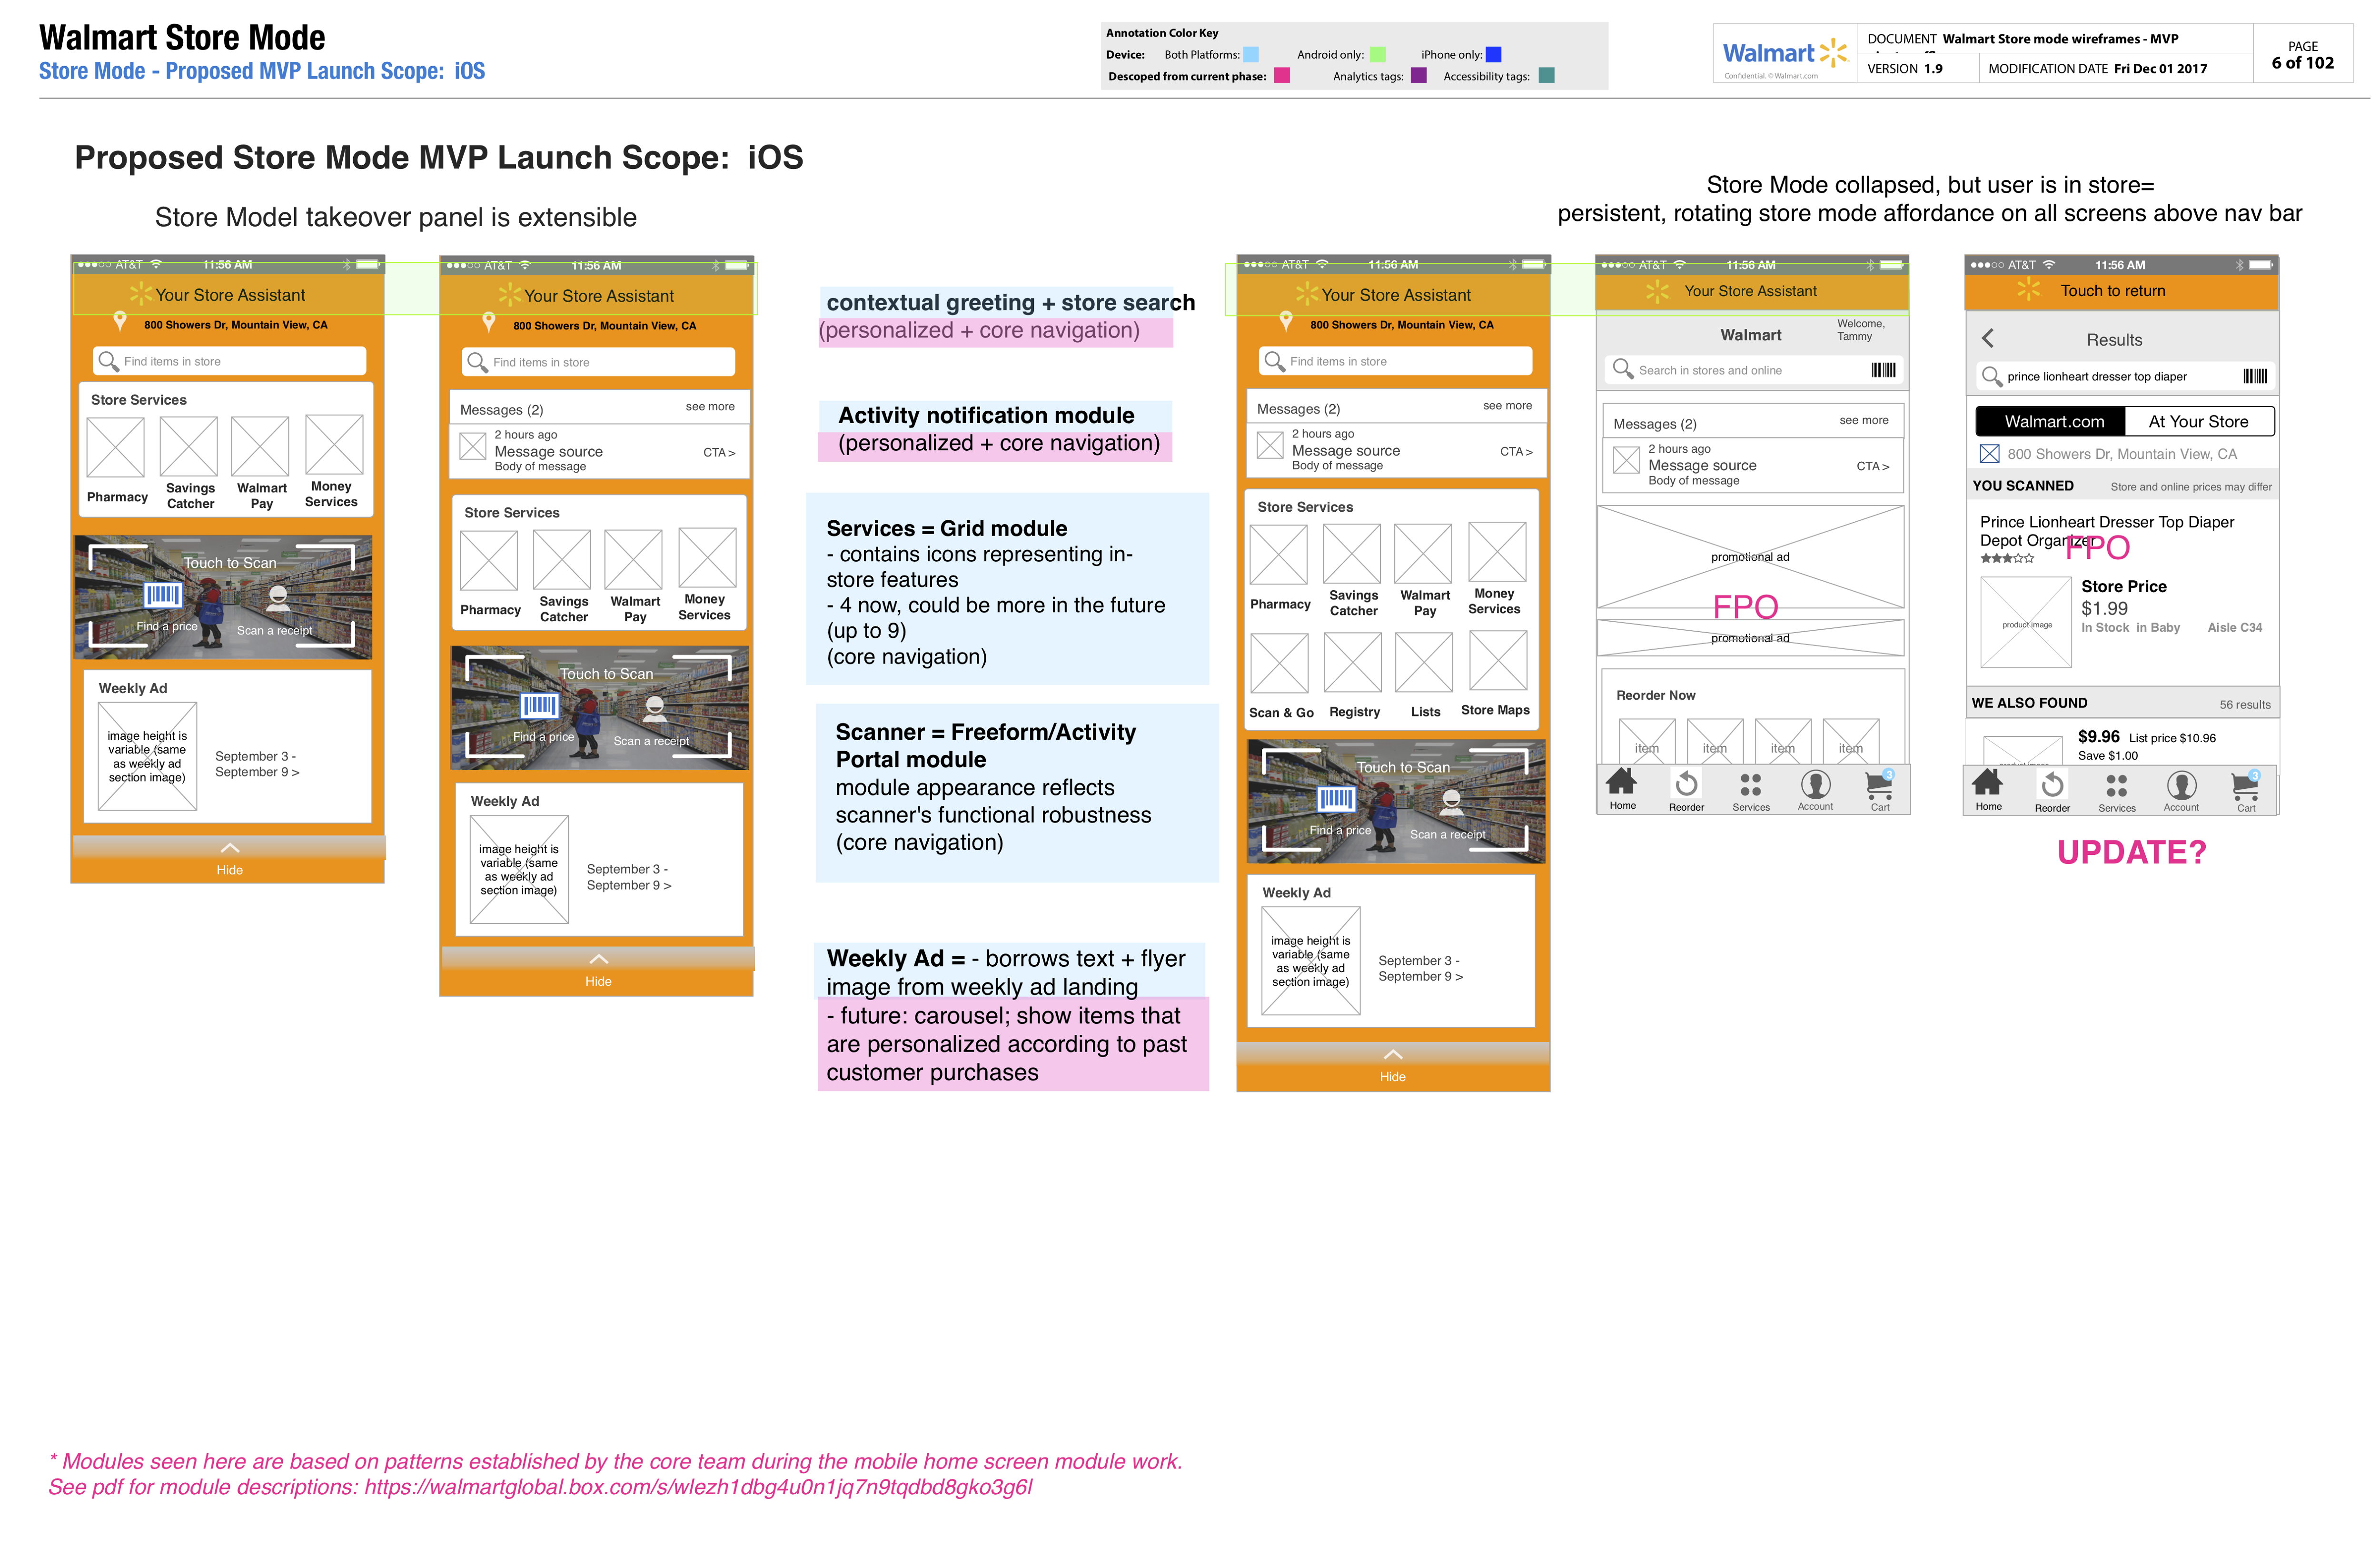Tap the 'Android only' green color key swatch
This screenshot has width=2380, height=1548.
pos(1377,55)
